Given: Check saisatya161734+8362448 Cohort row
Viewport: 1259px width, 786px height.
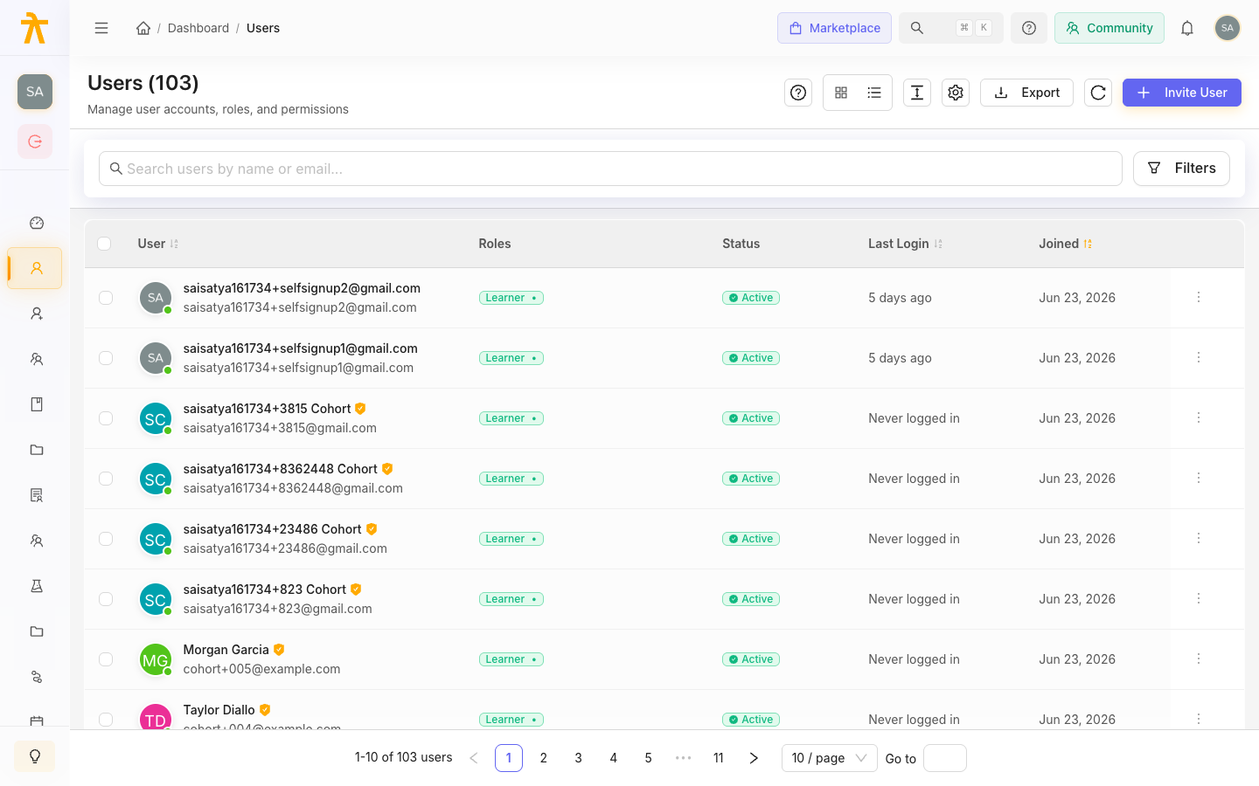Looking at the screenshot, I should [106, 479].
